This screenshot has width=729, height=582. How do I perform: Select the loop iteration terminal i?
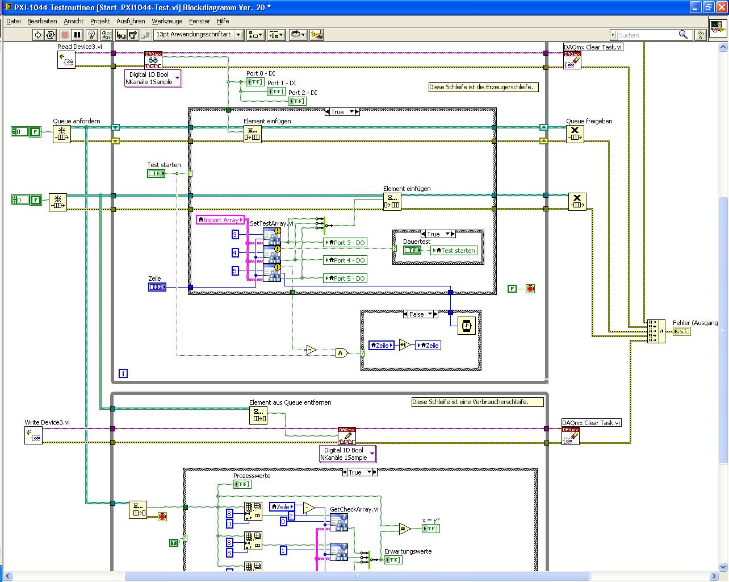pyautogui.click(x=124, y=373)
